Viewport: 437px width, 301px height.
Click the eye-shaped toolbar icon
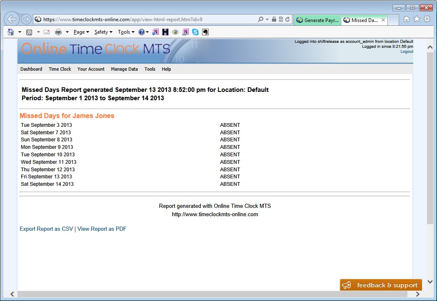[175, 32]
